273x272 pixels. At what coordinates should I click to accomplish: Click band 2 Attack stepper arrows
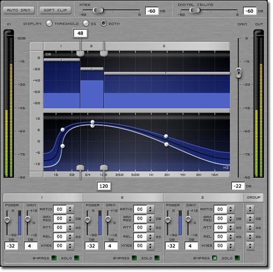[x=150, y=228]
